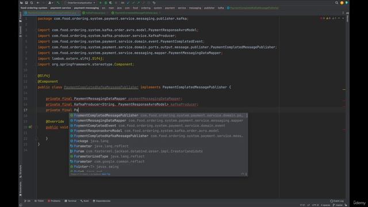368x207 pixels.
Task: Open the Bookmarks tool window sidebar
Action: [x=21, y=189]
